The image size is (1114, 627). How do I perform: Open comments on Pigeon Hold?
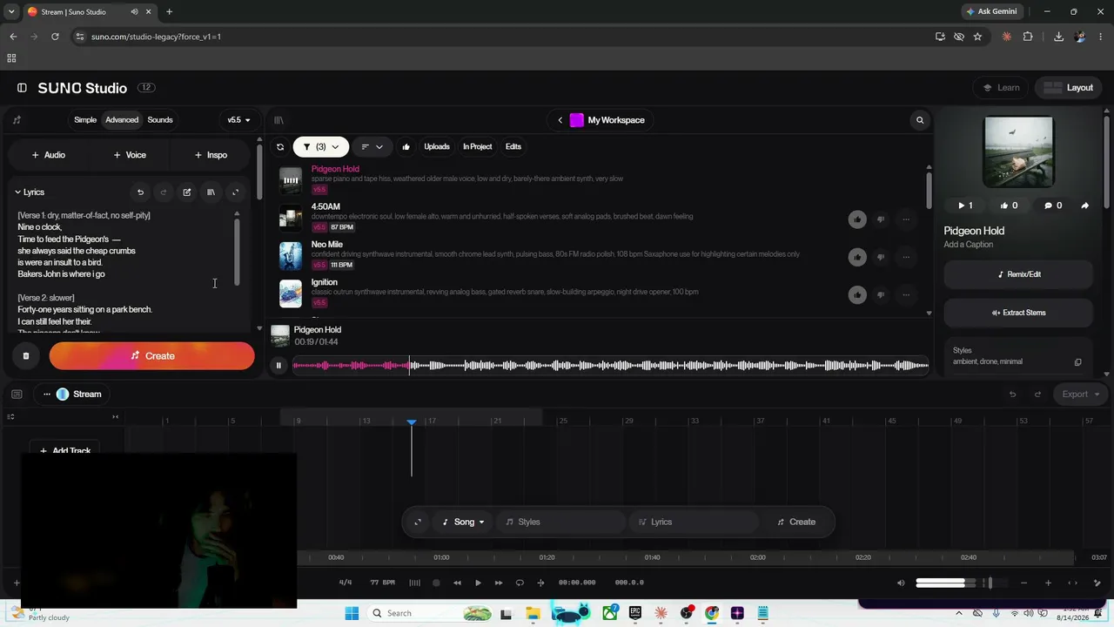[x=1054, y=206]
